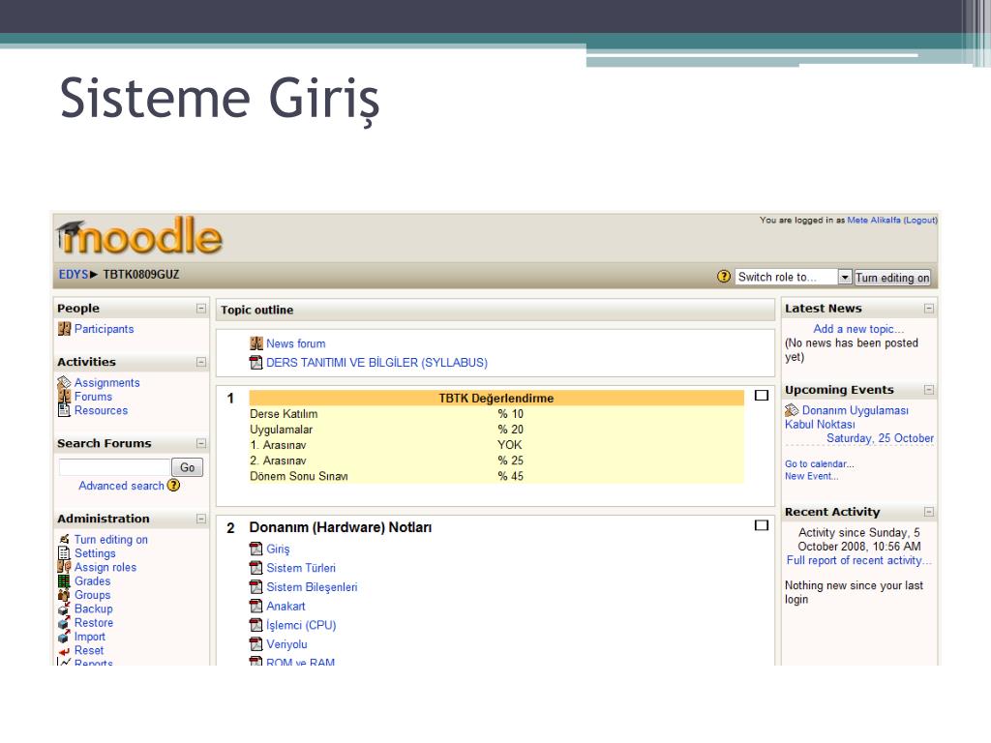Click the PDF icon beside Anakart

click(x=255, y=606)
